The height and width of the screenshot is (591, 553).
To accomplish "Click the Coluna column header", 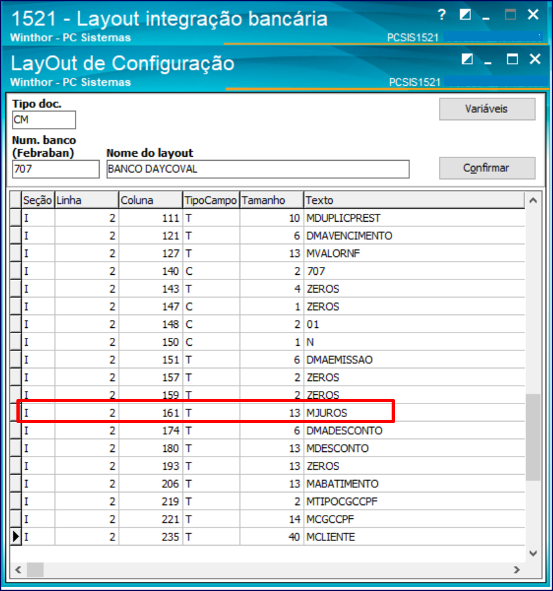I will tap(151, 200).
